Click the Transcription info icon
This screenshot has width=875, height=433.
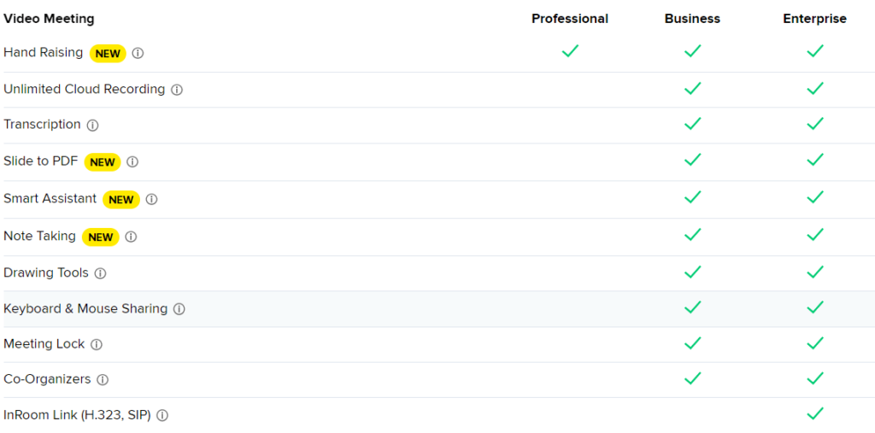[x=92, y=126]
